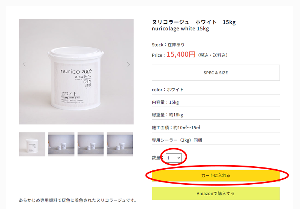Click the ヌリコラージュ ホワイト 15kg title
Viewport: 300px width, 214px height.
[x=193, y=22]
